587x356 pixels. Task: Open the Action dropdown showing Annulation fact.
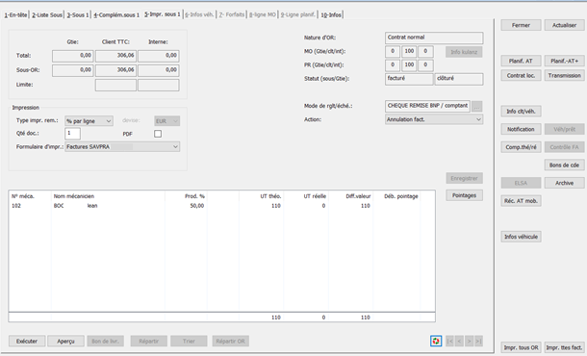[x=434, y=119]
